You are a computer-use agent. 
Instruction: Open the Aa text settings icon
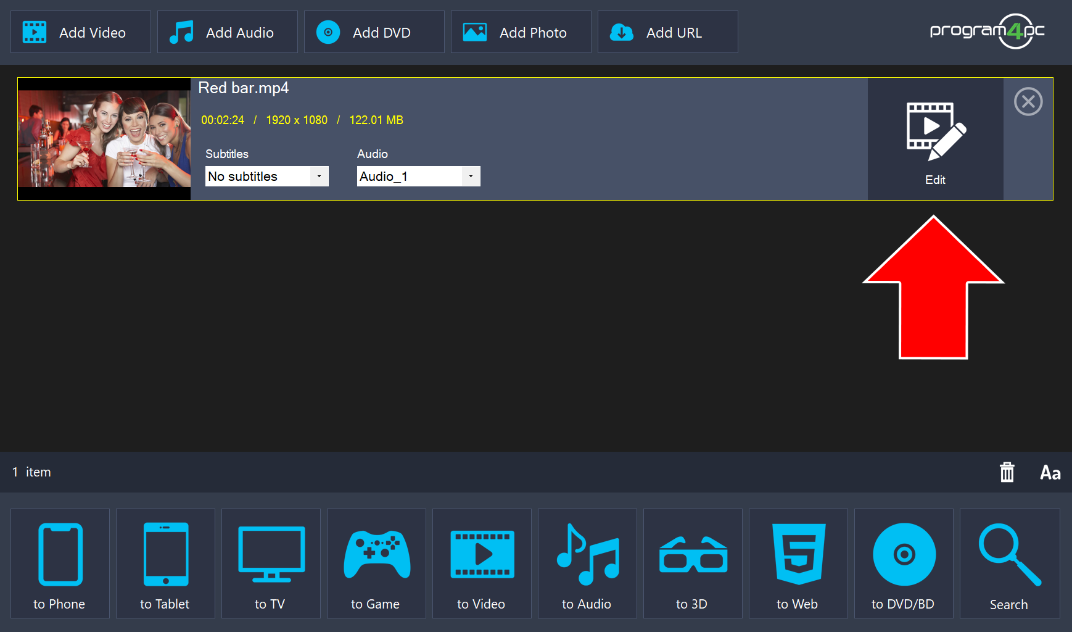[x=1050, y=473]
